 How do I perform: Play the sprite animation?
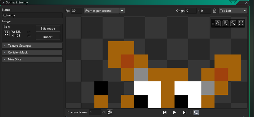pos(174,112)
